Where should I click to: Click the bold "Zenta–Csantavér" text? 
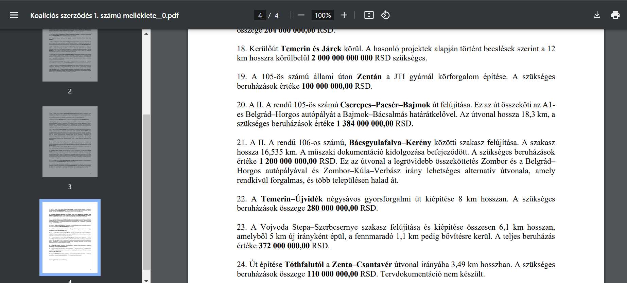(362, 264)
